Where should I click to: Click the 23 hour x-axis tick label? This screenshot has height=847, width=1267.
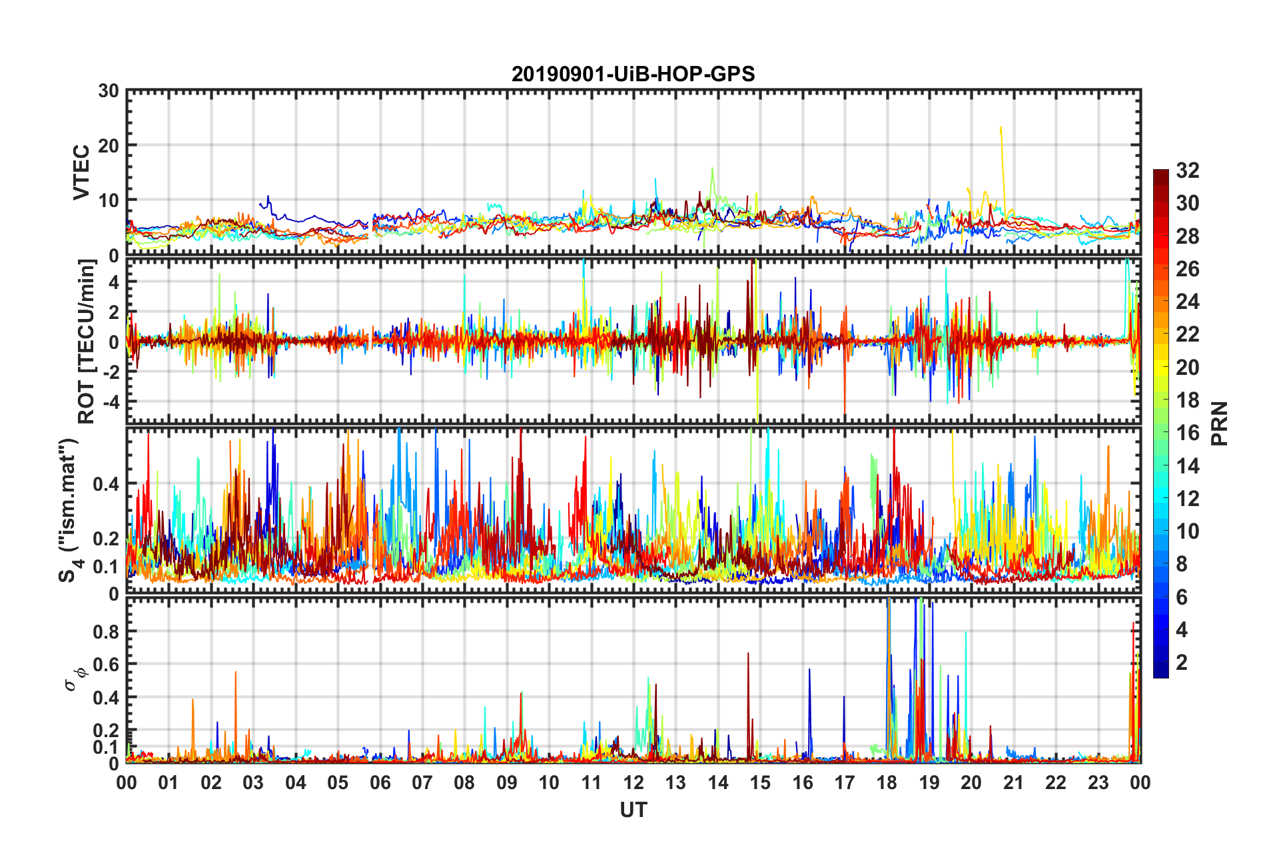(1098, 782)
